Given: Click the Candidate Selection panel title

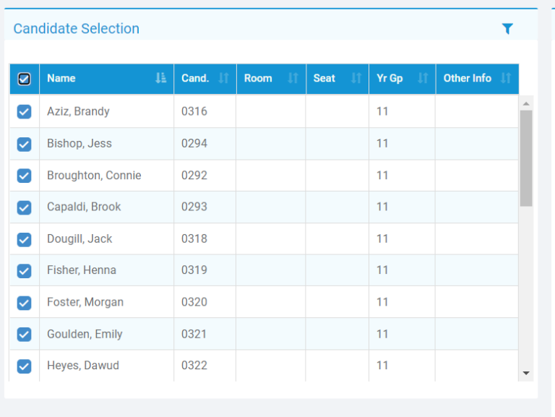Looking at the screenshot, I should (77, 29).
